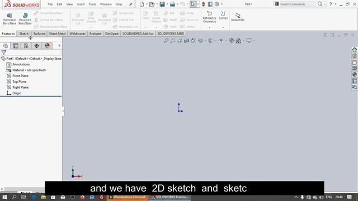Viewport: 358px width, 201px height.
Task: Open View Orientation icon
Action: click(x=200, y=41)
